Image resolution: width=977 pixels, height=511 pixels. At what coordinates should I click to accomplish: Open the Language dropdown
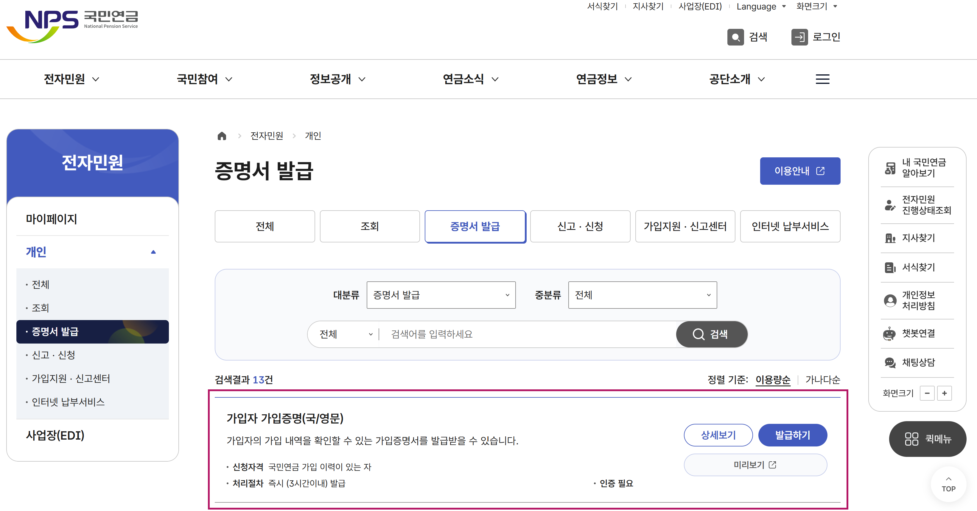pyautogui.click(x=761, y=7)
